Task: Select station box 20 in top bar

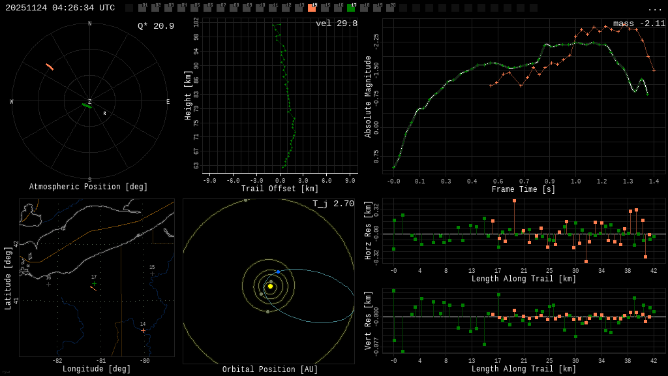Action: (390, 8)
